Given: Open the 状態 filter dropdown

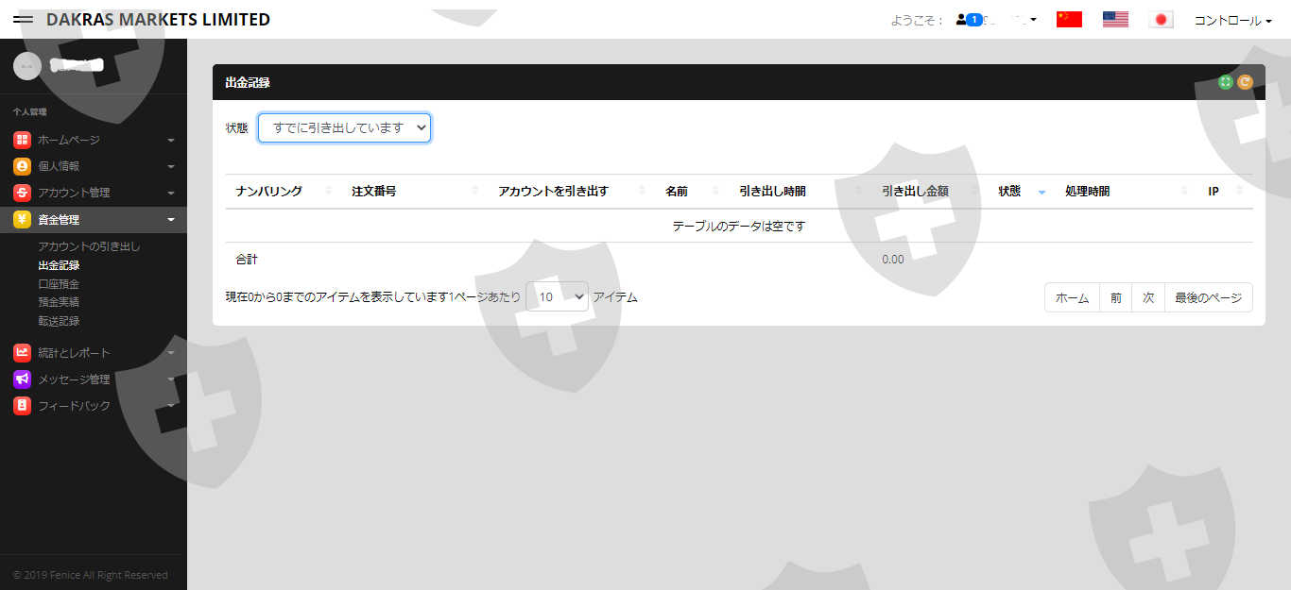Looking at the screenshot, I should coord(344,128).
